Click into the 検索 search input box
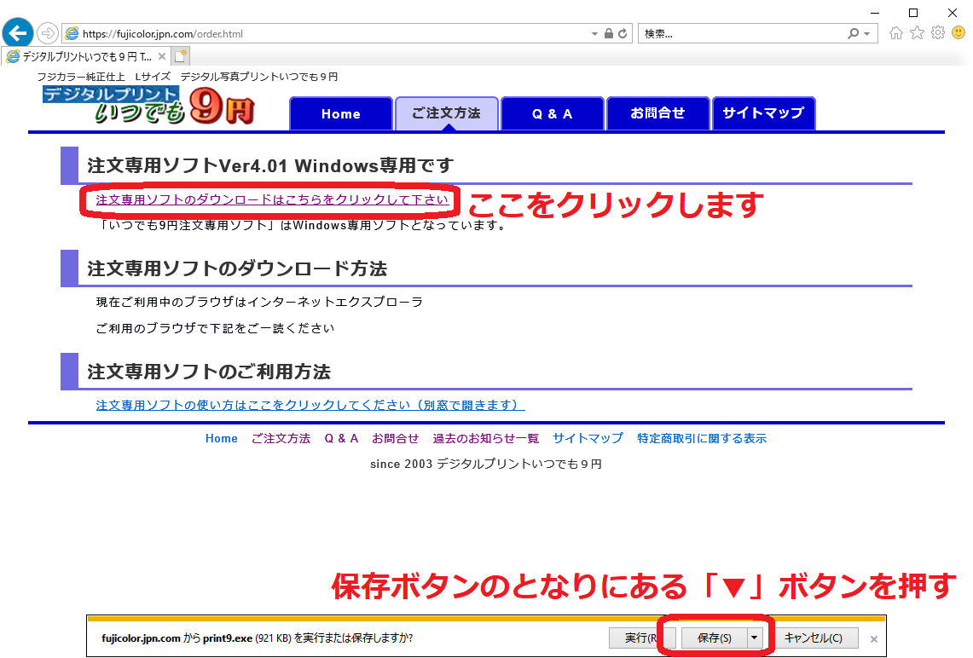Image resolution: width=973 pixels, height=658 pixels. click(x=742, y=34)
